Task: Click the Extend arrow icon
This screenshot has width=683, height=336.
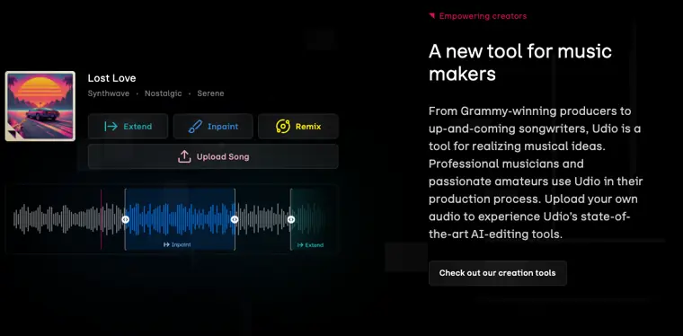Action: pos(111,126)
